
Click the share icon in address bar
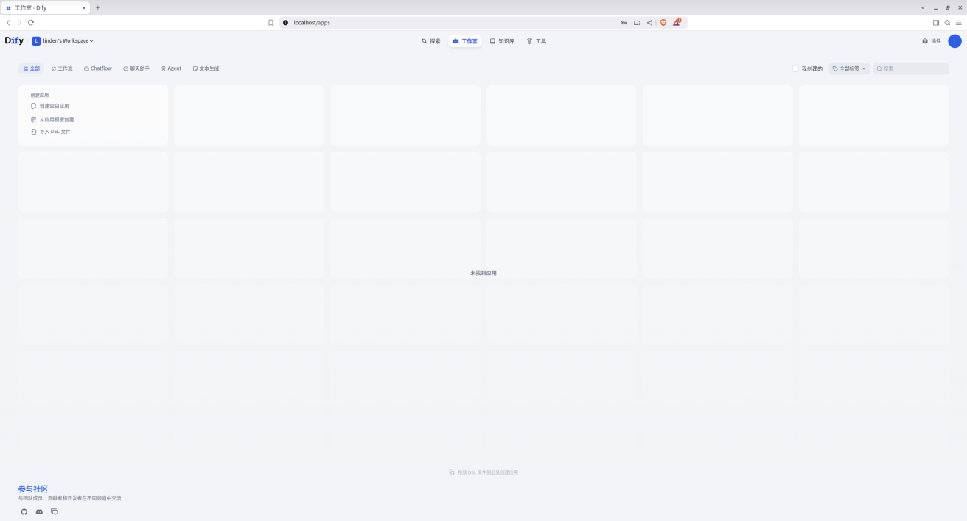(649, 23)
